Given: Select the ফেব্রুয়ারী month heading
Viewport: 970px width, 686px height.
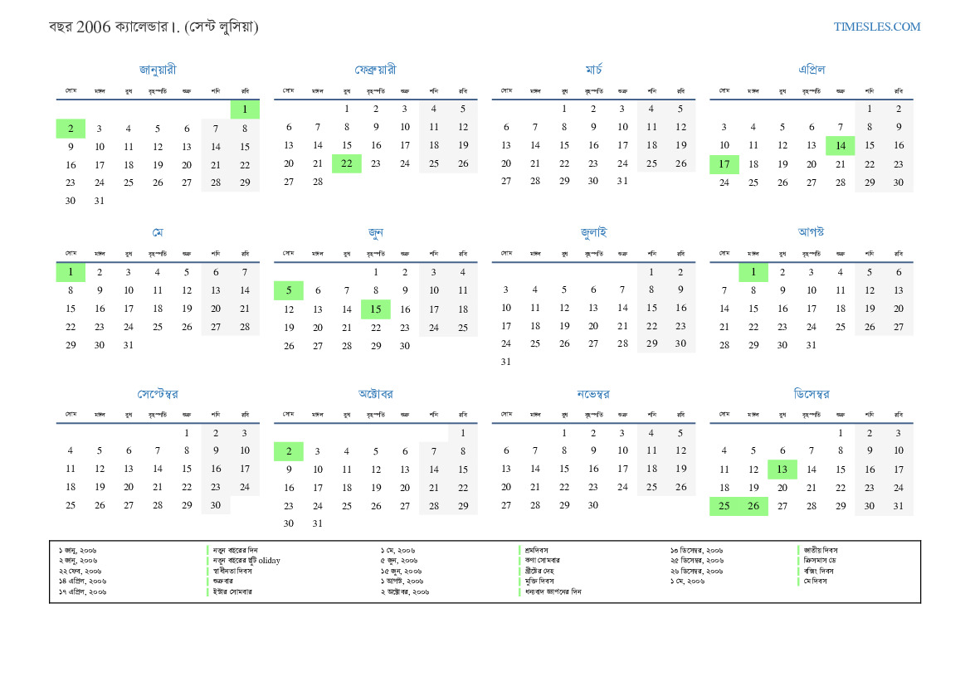Looking at the screenshot, I should (x=376, y=70).
